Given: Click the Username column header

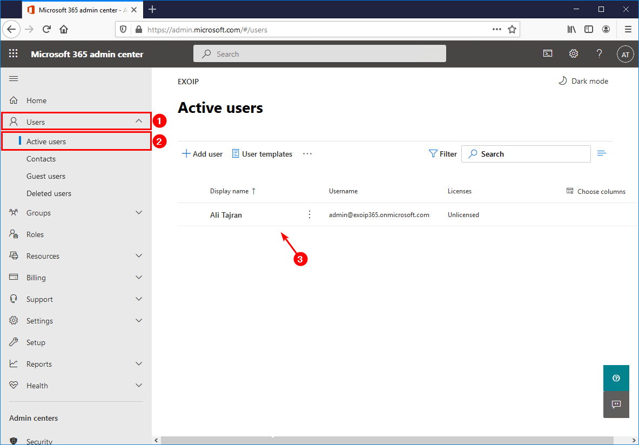Looking at the screenshot, I should coord(343,191).
